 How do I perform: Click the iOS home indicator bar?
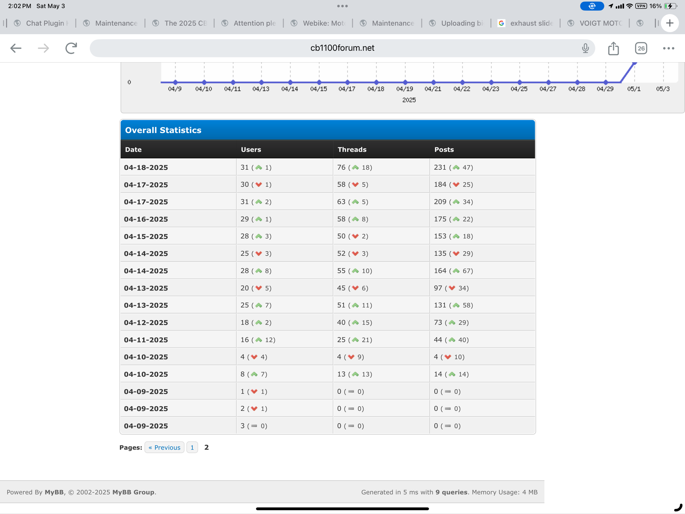point(342,509)
